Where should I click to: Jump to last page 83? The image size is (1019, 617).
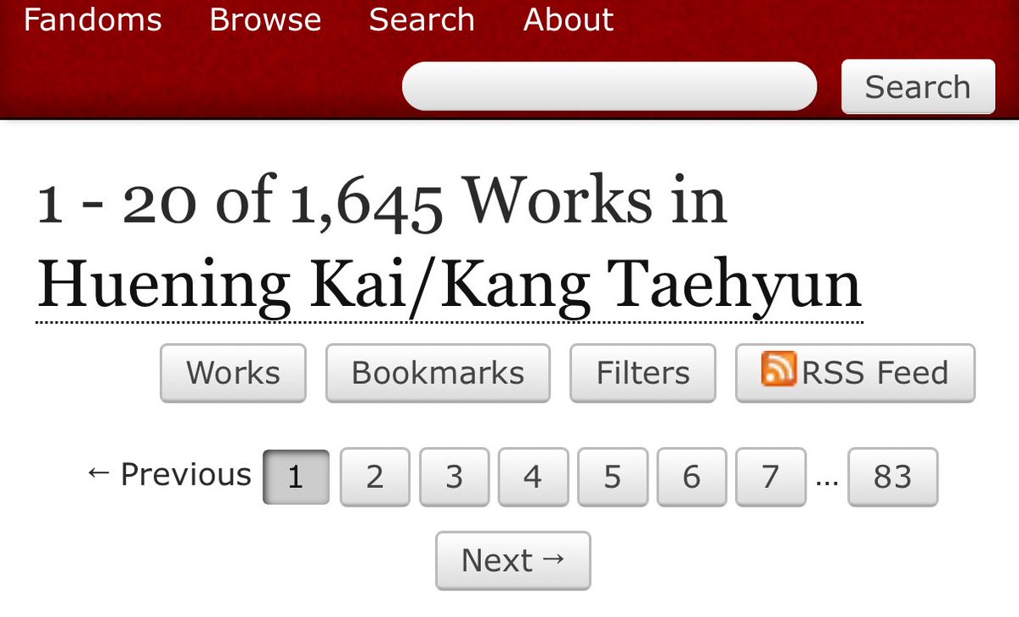pos(893,477)
